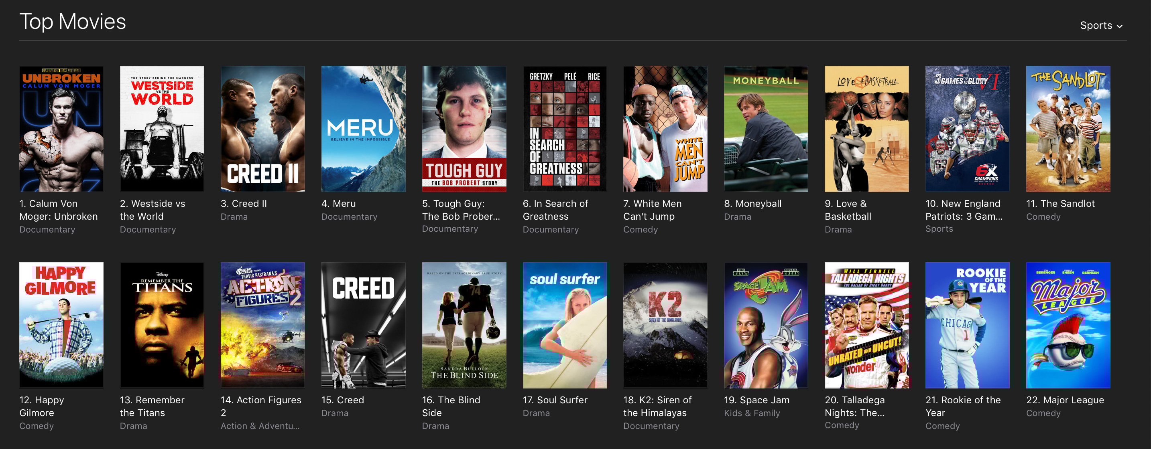Open the '13. Remember the Titans' title
The width and height of the screenshot is (1151, 449).
click(x=152, y=406)
